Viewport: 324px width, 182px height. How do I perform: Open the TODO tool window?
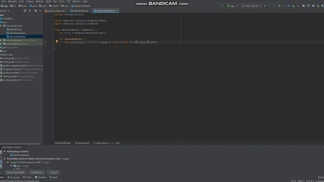click(27, 177)
